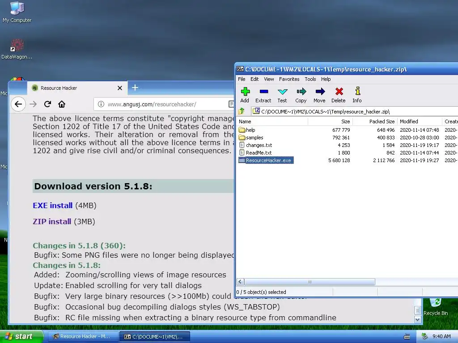This screenshot has height=343, width=458.
Task: Click ResourceHacker.exe size value 5 680 128
Action: 339,160
